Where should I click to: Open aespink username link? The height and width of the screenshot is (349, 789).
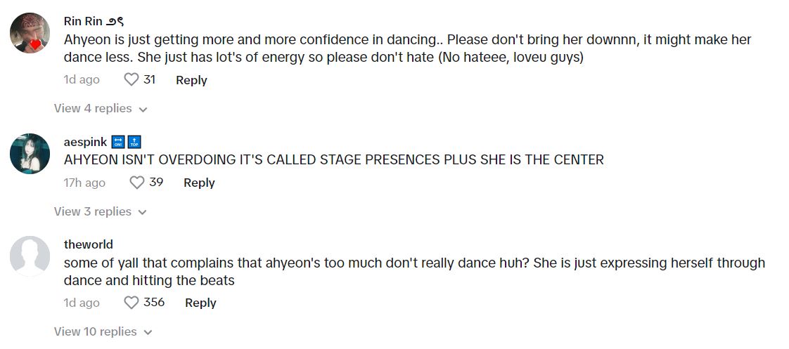86,142
